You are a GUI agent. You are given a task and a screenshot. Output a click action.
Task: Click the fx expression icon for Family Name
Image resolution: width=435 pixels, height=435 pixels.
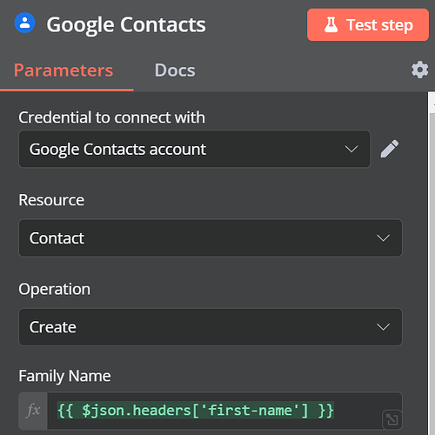[x=33, y=411]
